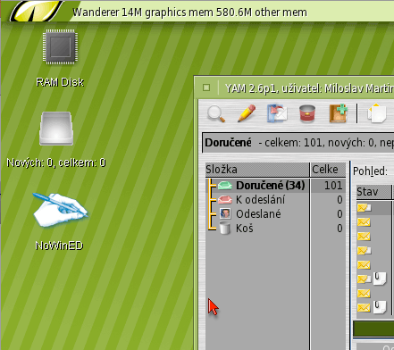Viewport: 394px width, 350px height.
Task: Click the Celke column header
Action: pyautogui.click(x=328, y=170)
